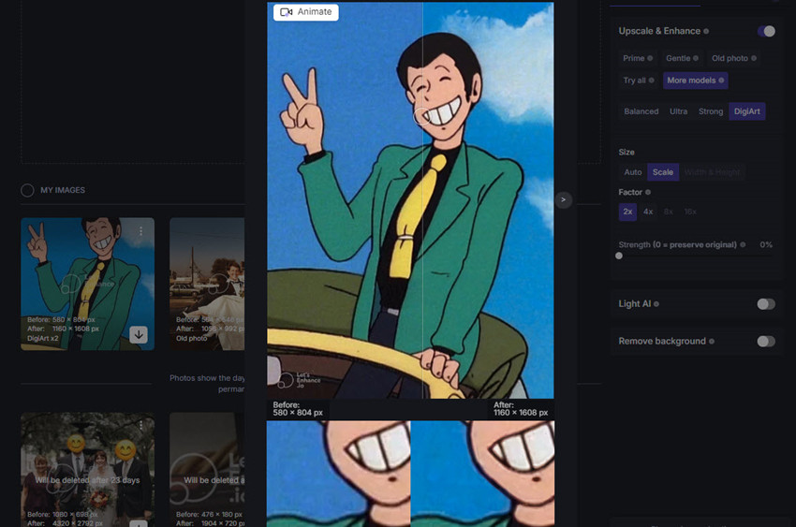Open the cartoon character thumbnail in My Images
The image size is (796, 527).
tap(87, 284)
